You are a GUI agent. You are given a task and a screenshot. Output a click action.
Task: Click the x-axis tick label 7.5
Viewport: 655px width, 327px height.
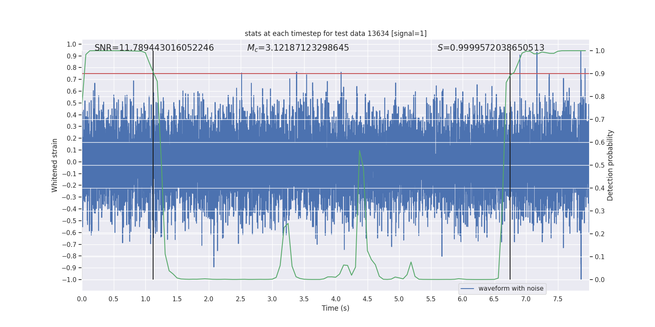click(x=558, y=299)
